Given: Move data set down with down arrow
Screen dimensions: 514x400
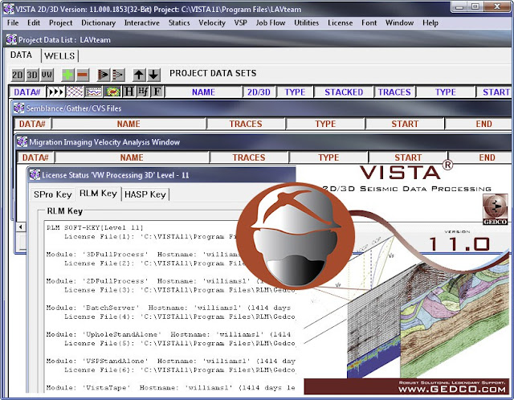Looking at the screenshot, I should click(x=153, y=75).
